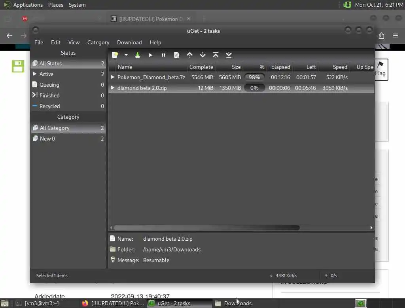Click the right scroll arrow of the download list
Screen dimensions: 405x308
pyautogui.click(x=371, y=228)
